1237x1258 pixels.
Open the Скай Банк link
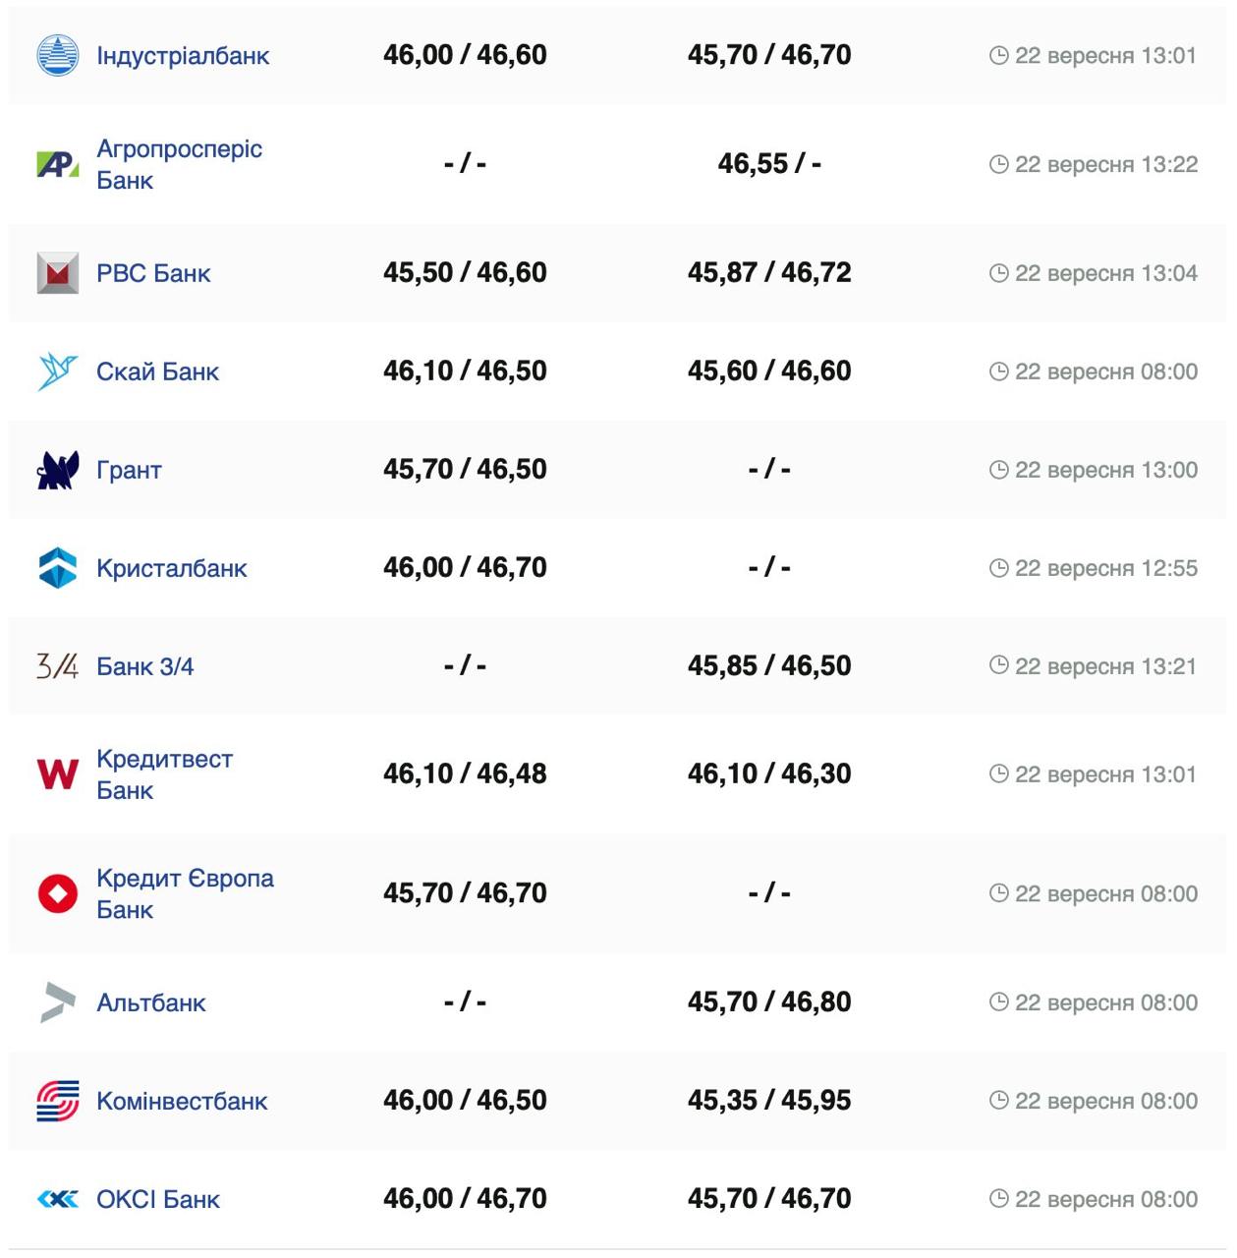157,372
